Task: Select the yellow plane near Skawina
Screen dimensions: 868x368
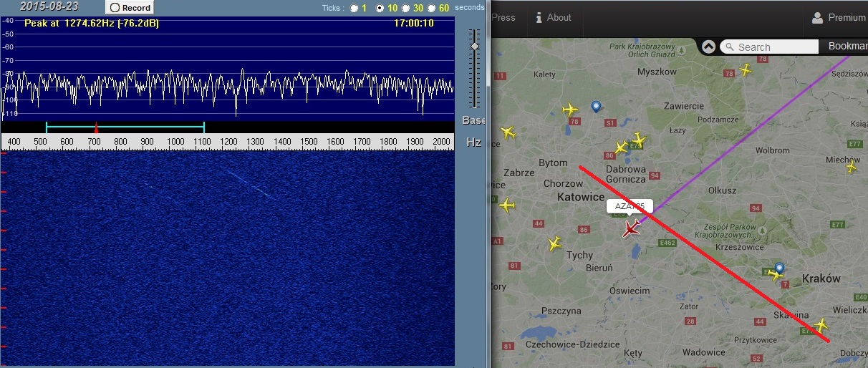Action: (821, 324)
